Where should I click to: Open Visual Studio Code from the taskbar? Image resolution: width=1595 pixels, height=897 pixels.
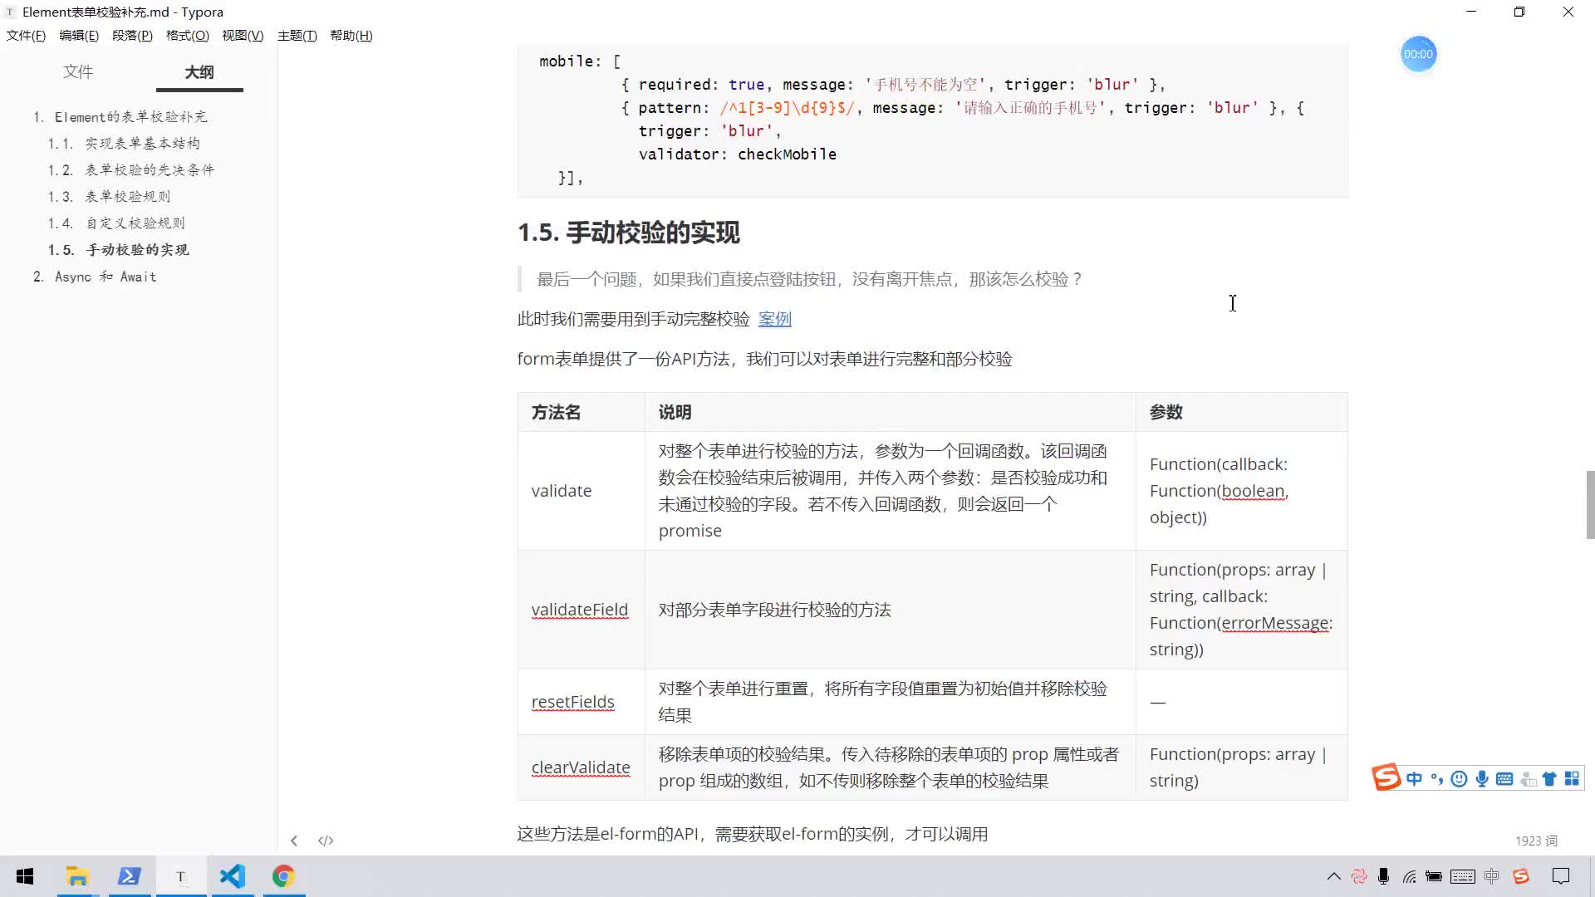(x=233, y=876)
